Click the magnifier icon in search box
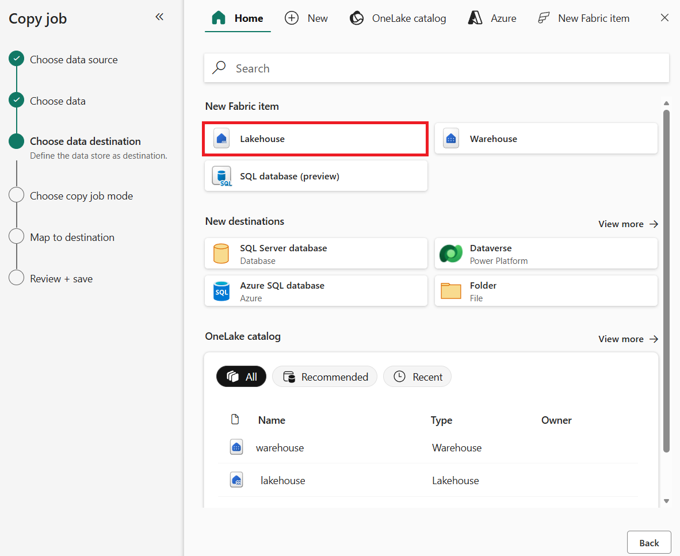 tap(219, 68)
